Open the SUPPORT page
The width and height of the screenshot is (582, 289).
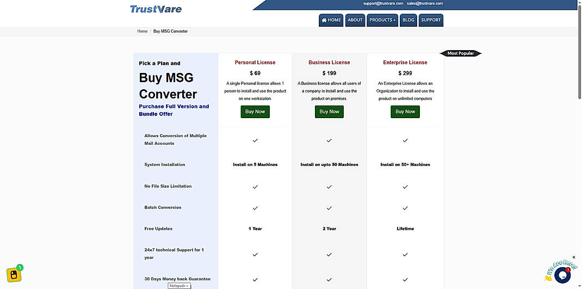[x=431, y=20]
